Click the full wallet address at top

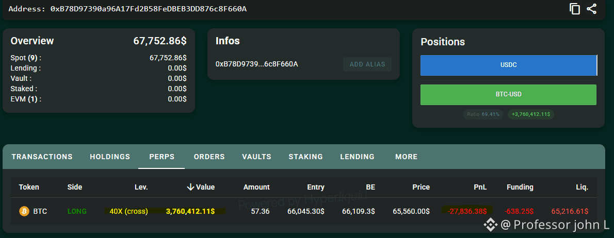[x=149, y=9]
